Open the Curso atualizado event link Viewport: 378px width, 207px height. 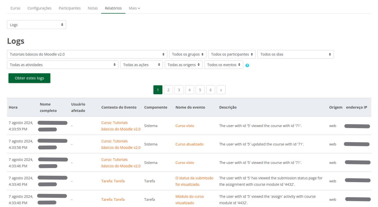189,144
